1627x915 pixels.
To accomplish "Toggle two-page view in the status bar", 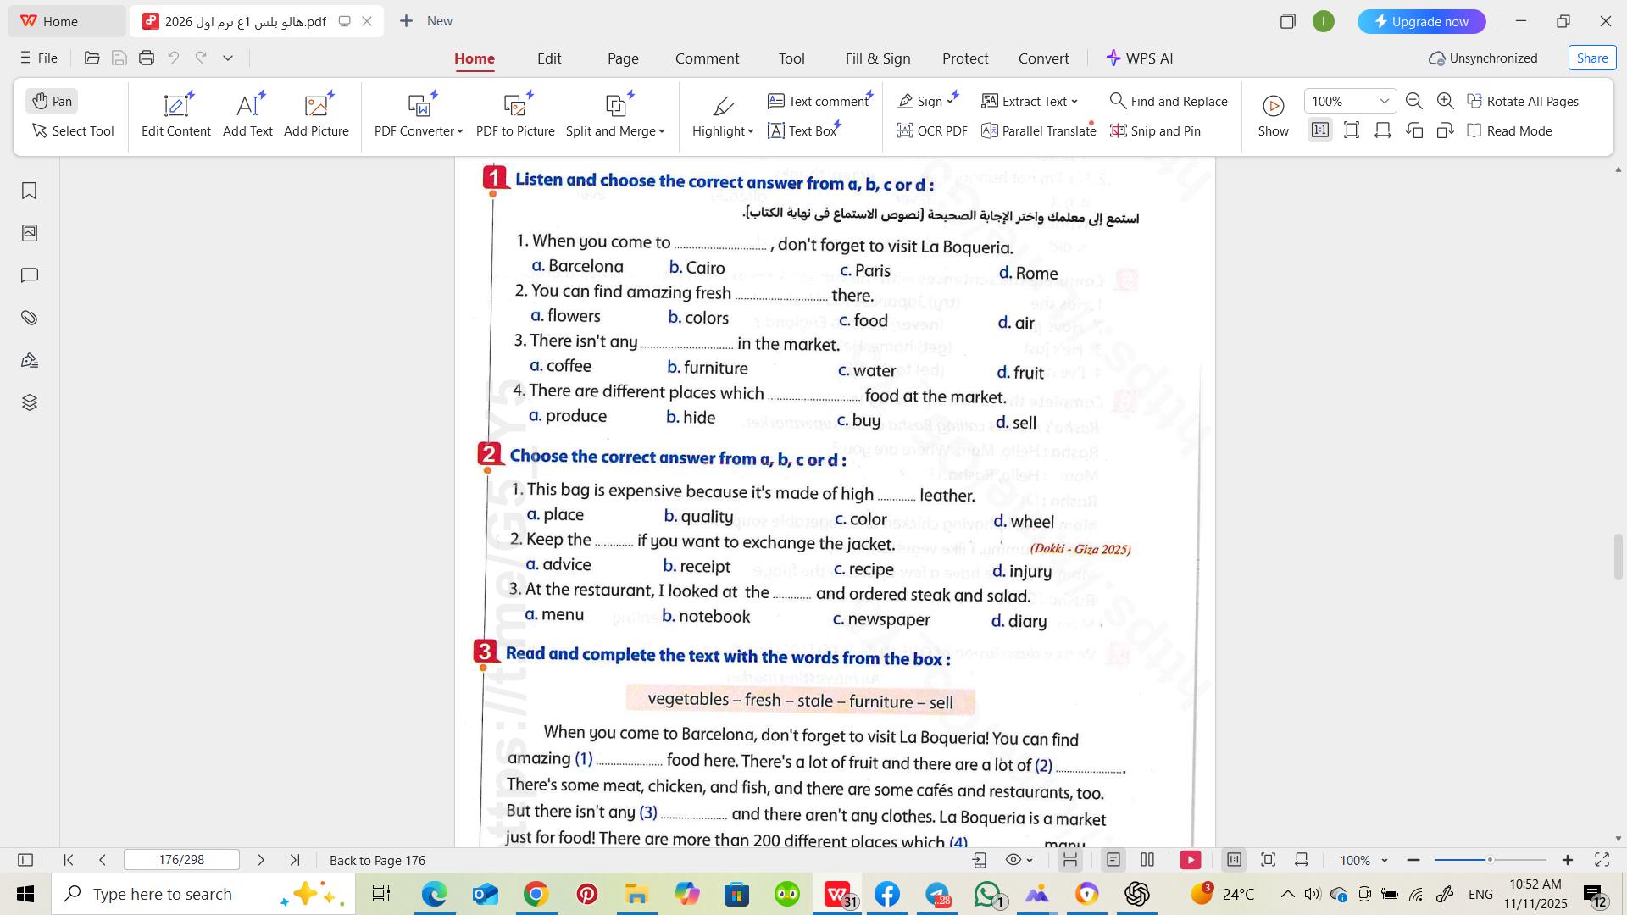I will [1147, 860].
